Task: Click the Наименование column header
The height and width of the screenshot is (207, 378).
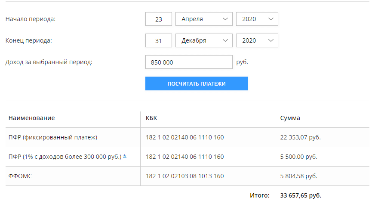Action: pyautogui.click(x=31, y=118)
